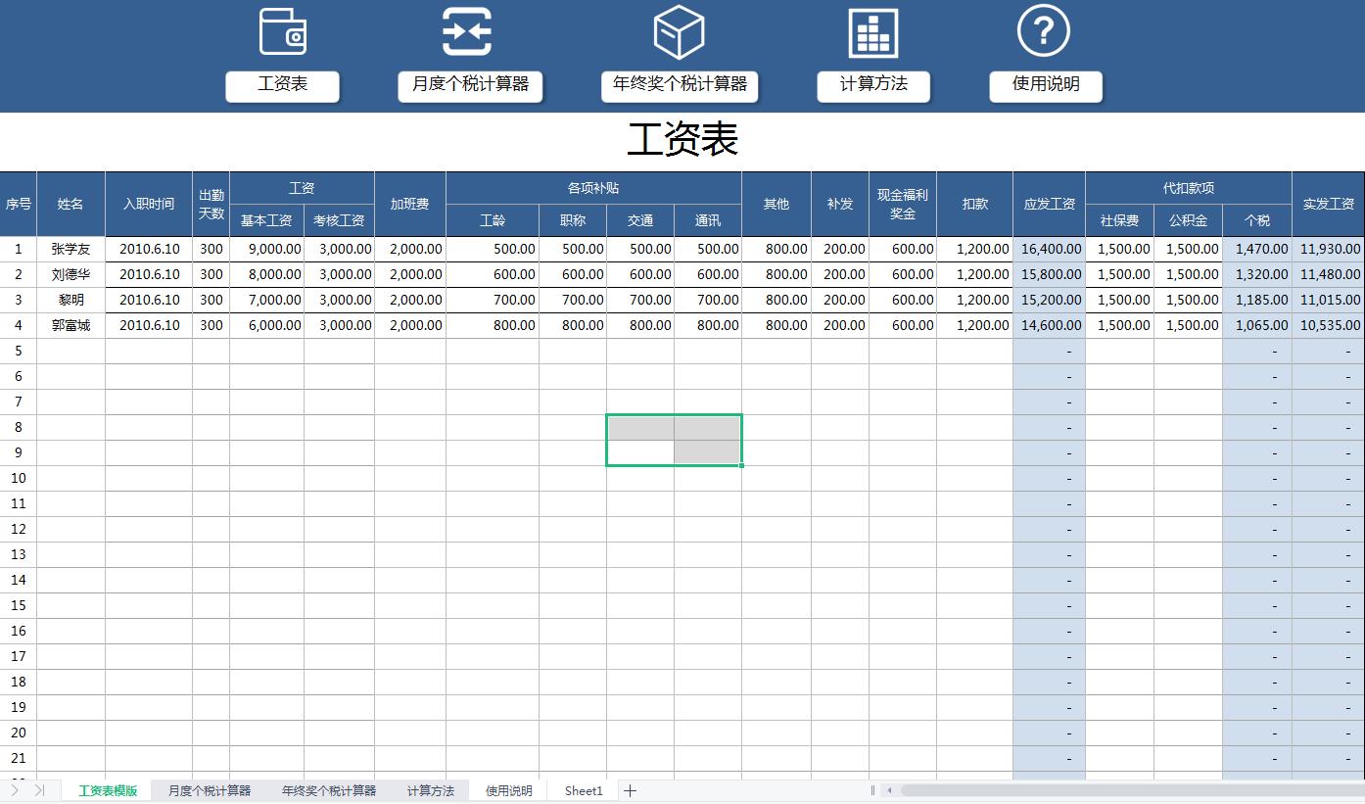Select the cell containing 张学友
This screenshot has width=1365, height=804.
click(71, 249)
